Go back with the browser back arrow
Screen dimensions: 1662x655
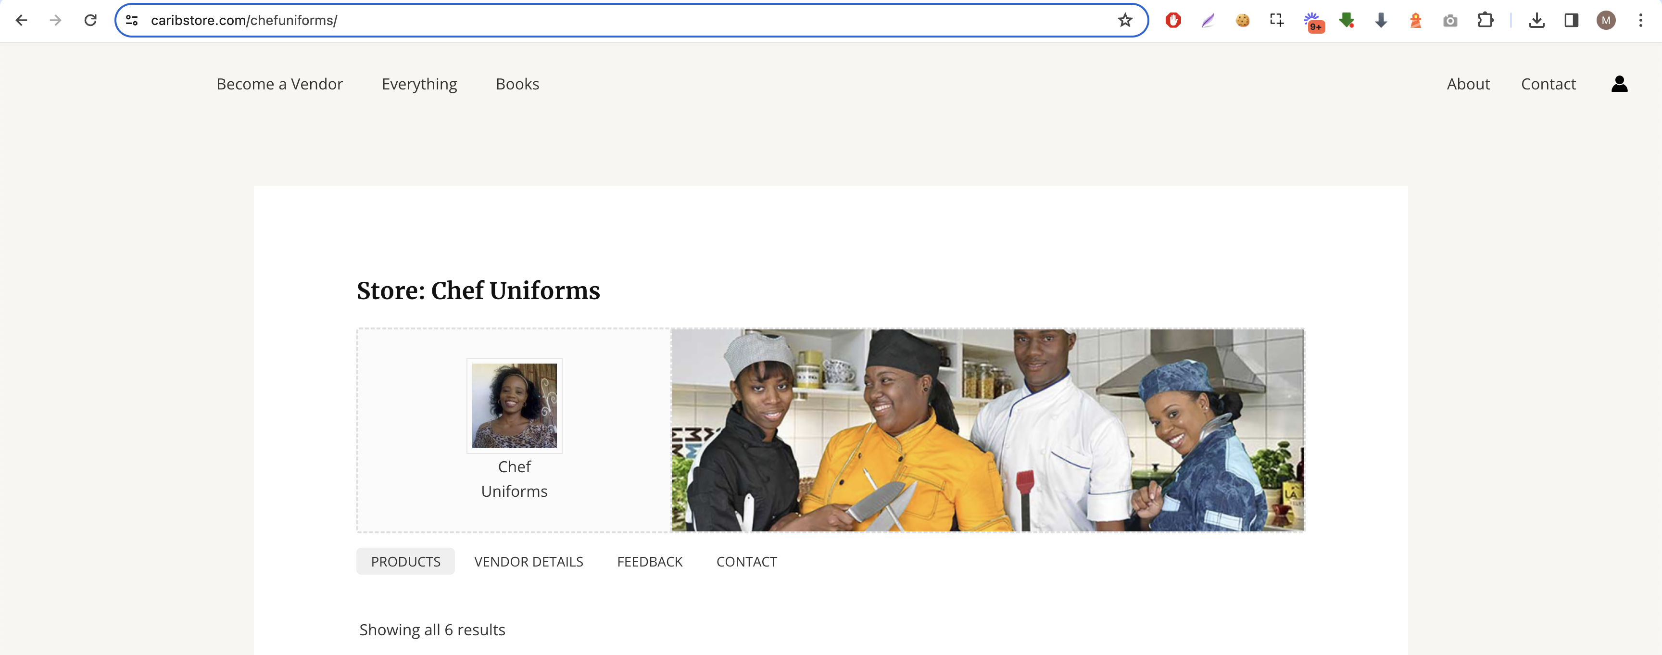(21, 20)
